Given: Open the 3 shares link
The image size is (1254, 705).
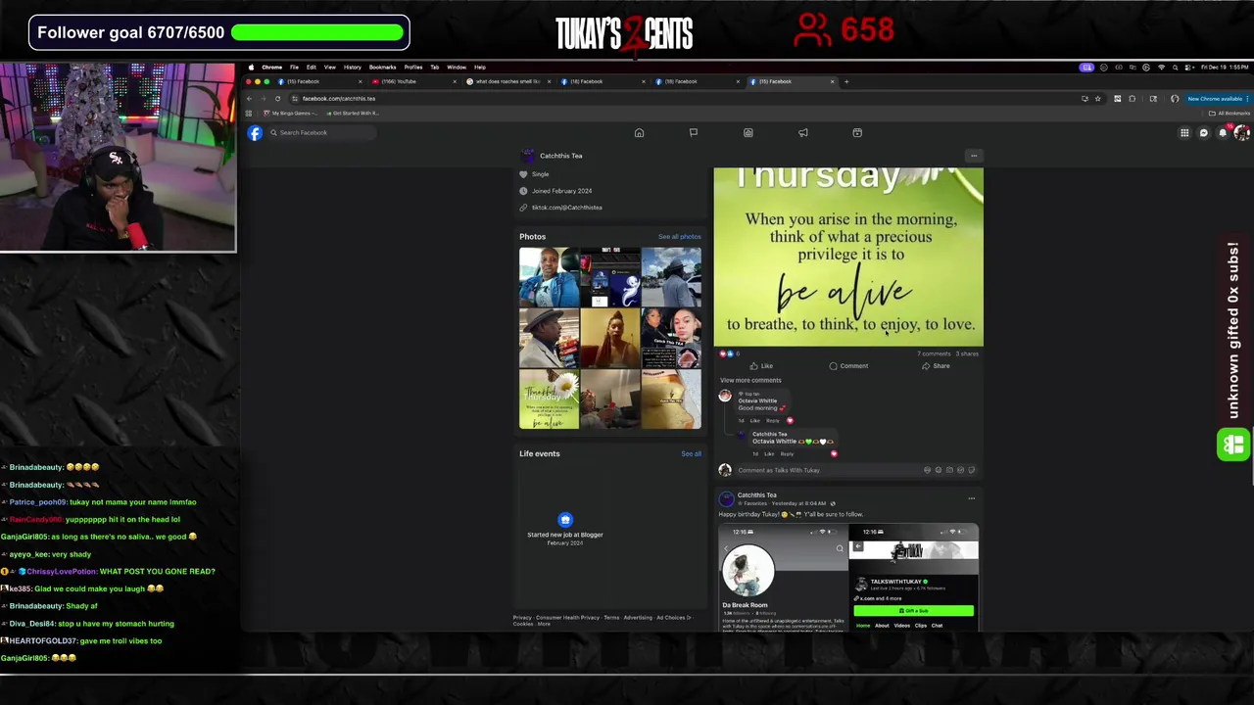Looking at the screenshot, I should (x=967, y=353).
